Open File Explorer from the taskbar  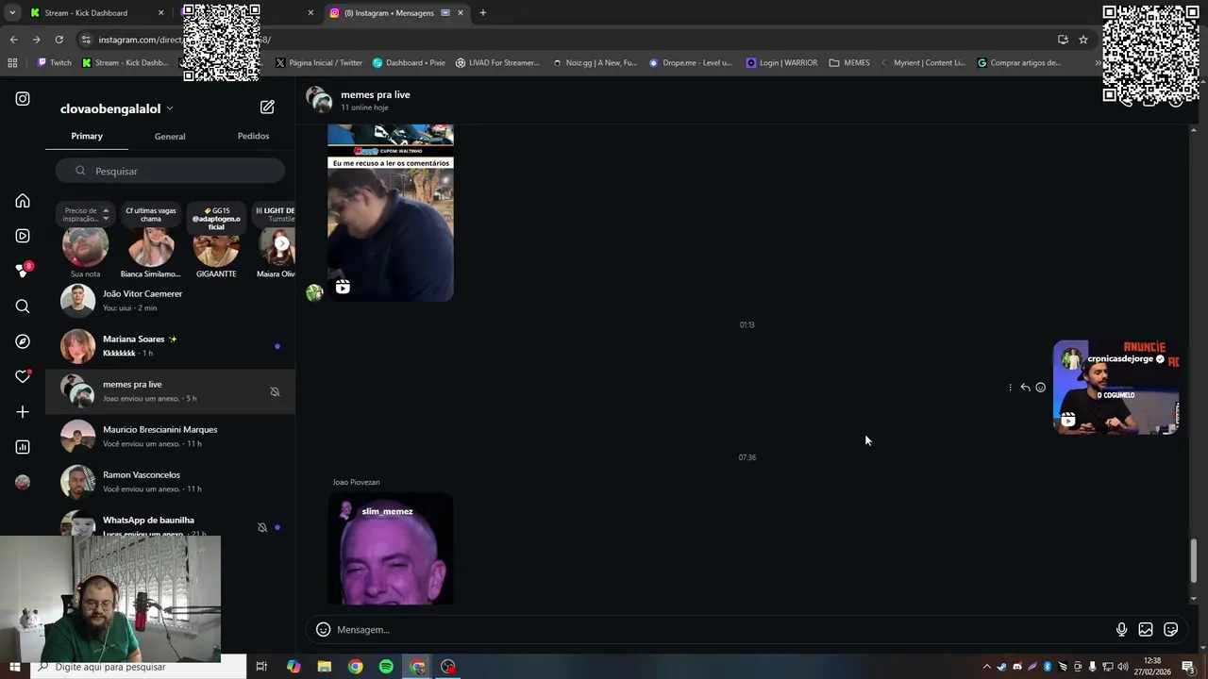click(x=325, y=667)
